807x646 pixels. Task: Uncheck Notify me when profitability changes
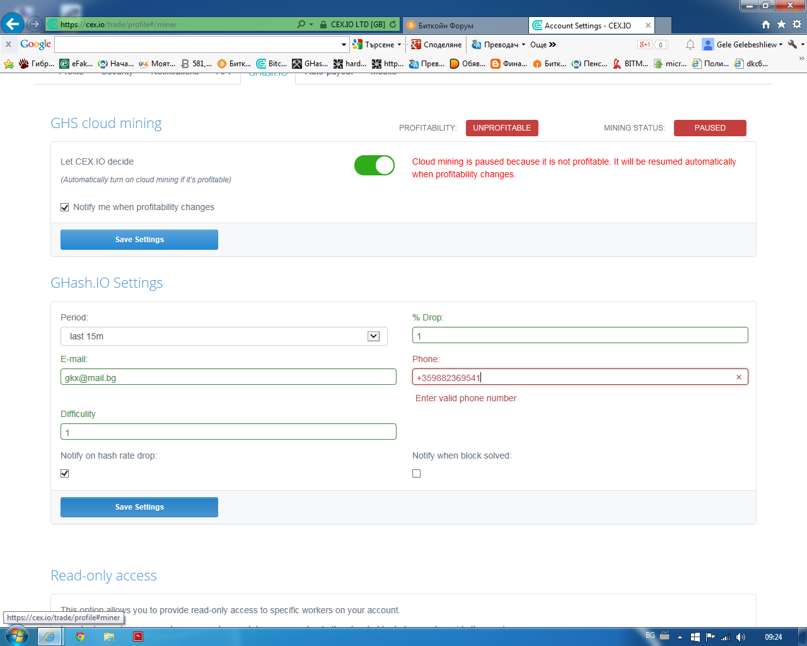point(65,208)
